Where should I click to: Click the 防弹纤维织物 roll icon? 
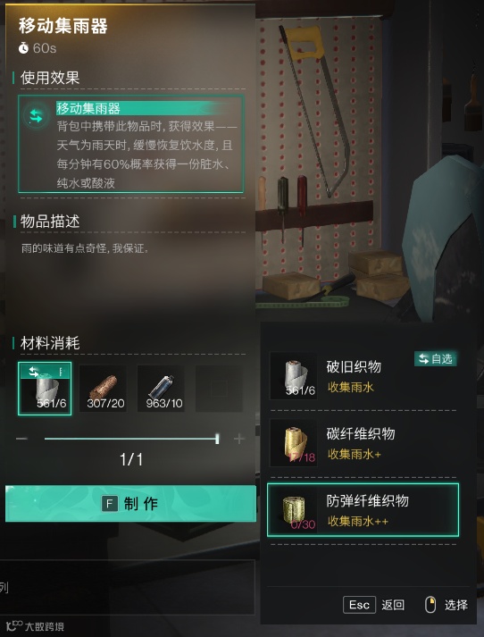point(293,510)
